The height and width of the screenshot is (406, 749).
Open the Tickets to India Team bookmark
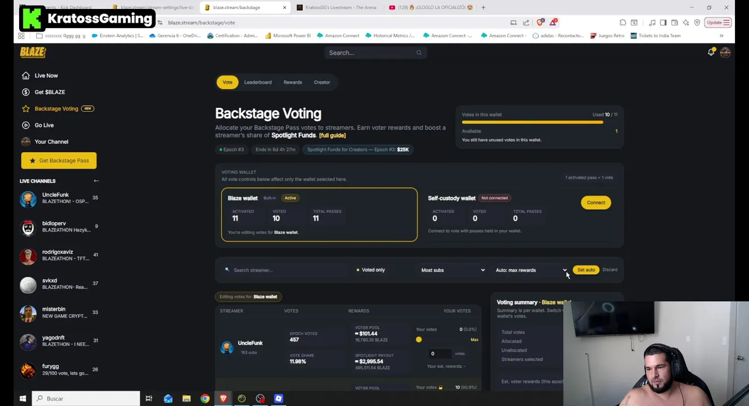[x=655, y=36]
